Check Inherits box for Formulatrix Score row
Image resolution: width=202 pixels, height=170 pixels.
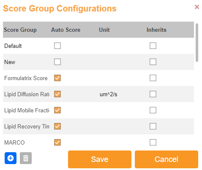click(x=153, y=78)
